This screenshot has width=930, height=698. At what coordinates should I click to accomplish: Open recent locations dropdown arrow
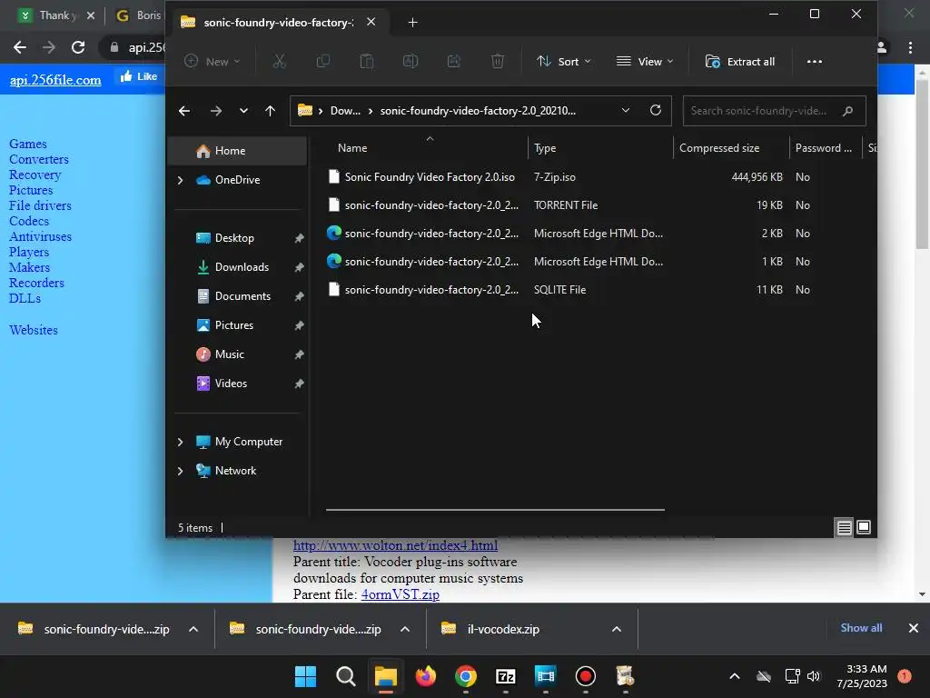243,111
